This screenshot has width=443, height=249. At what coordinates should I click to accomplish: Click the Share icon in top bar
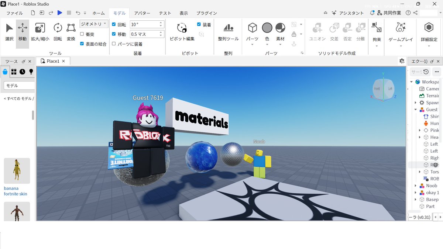416,13
